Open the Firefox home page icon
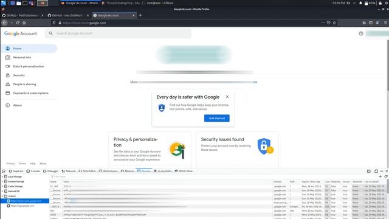Image resolution: width=389 pixels, height=219 pixels. [x=24, y=23]
